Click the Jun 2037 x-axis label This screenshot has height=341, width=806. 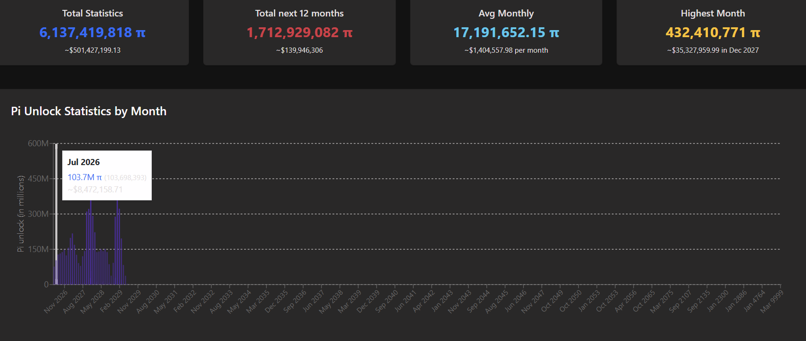pos(313,301)
